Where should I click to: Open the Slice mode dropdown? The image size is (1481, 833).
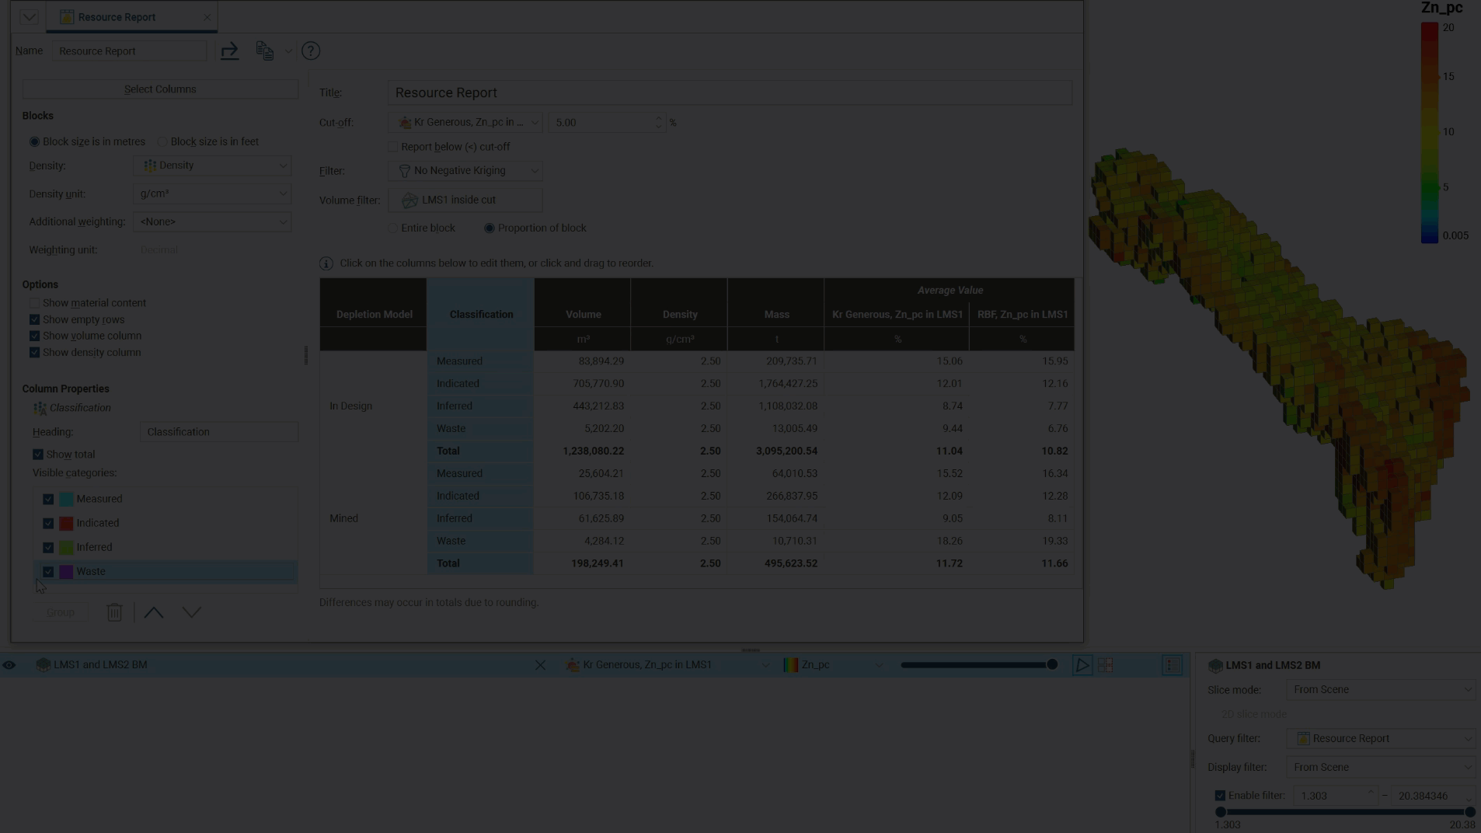[1381, 690]
